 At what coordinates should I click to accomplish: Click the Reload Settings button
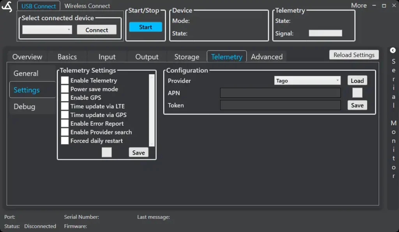pyautogui.click(x=354, y=55)
